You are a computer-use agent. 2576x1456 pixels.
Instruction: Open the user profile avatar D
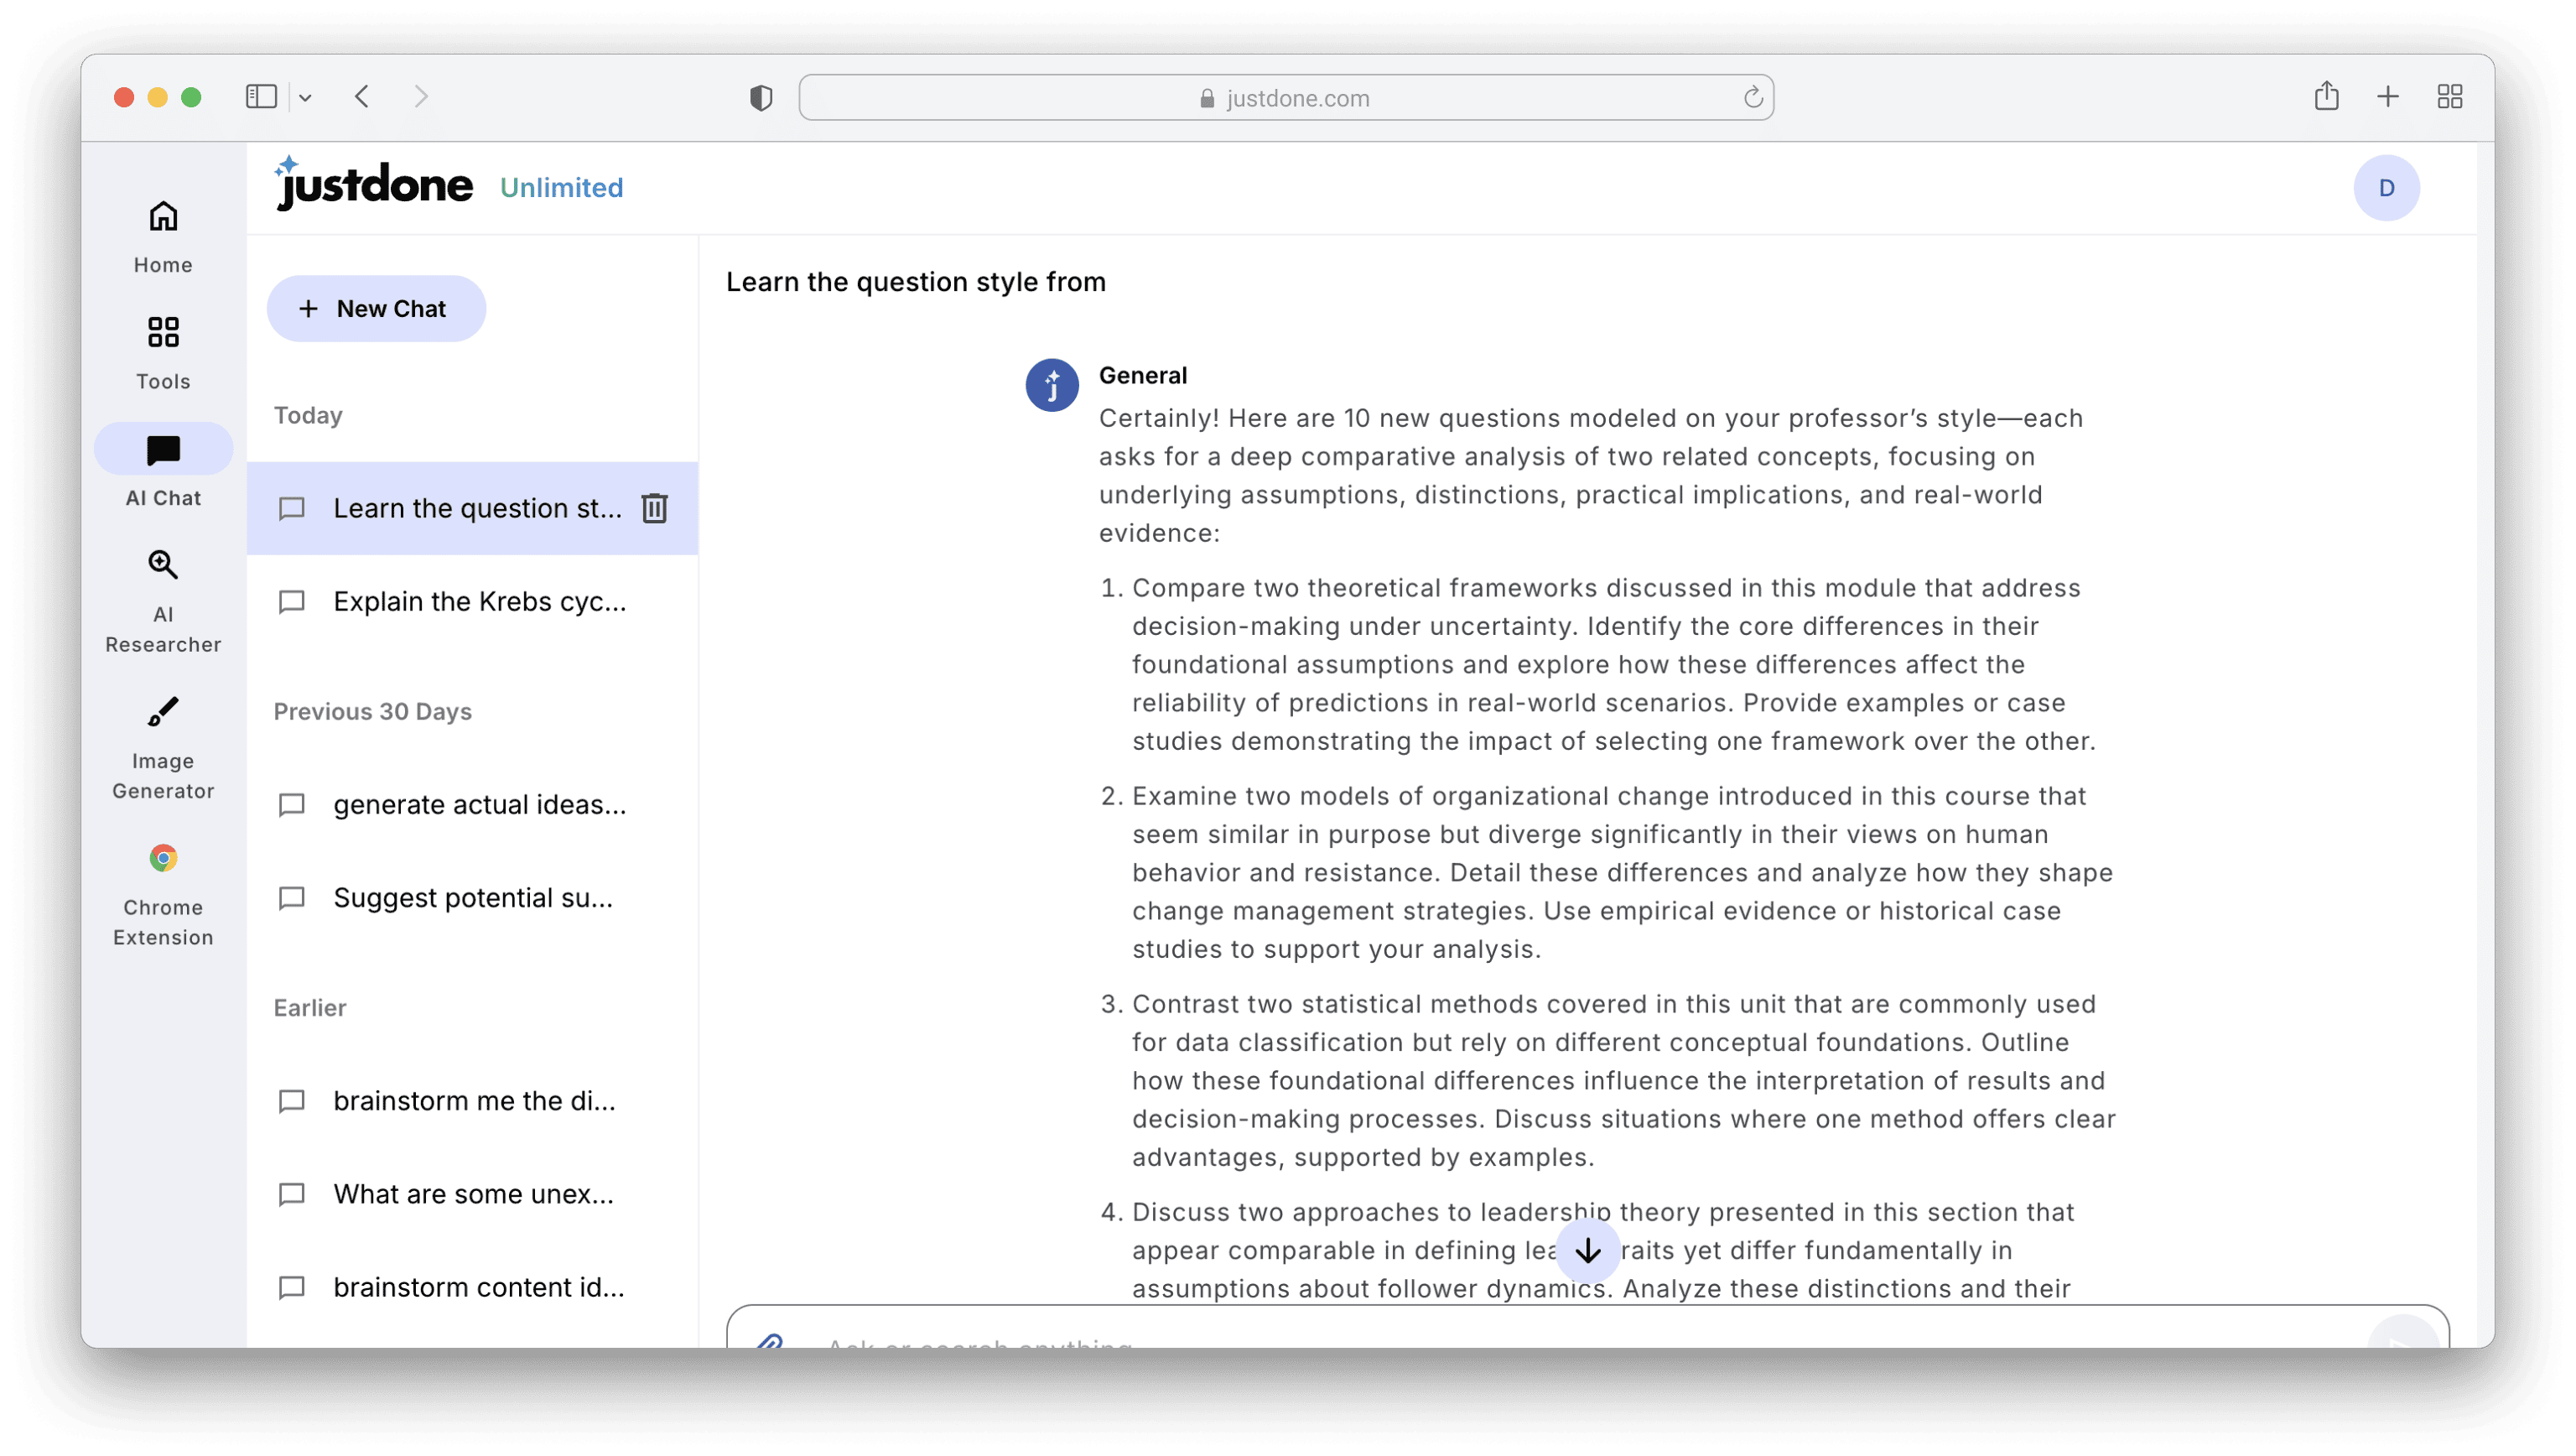coord(2386,188)
